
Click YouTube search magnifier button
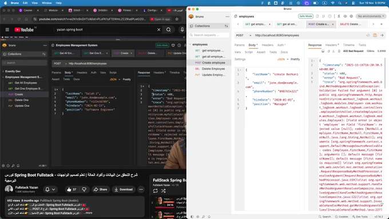[168, 30]
